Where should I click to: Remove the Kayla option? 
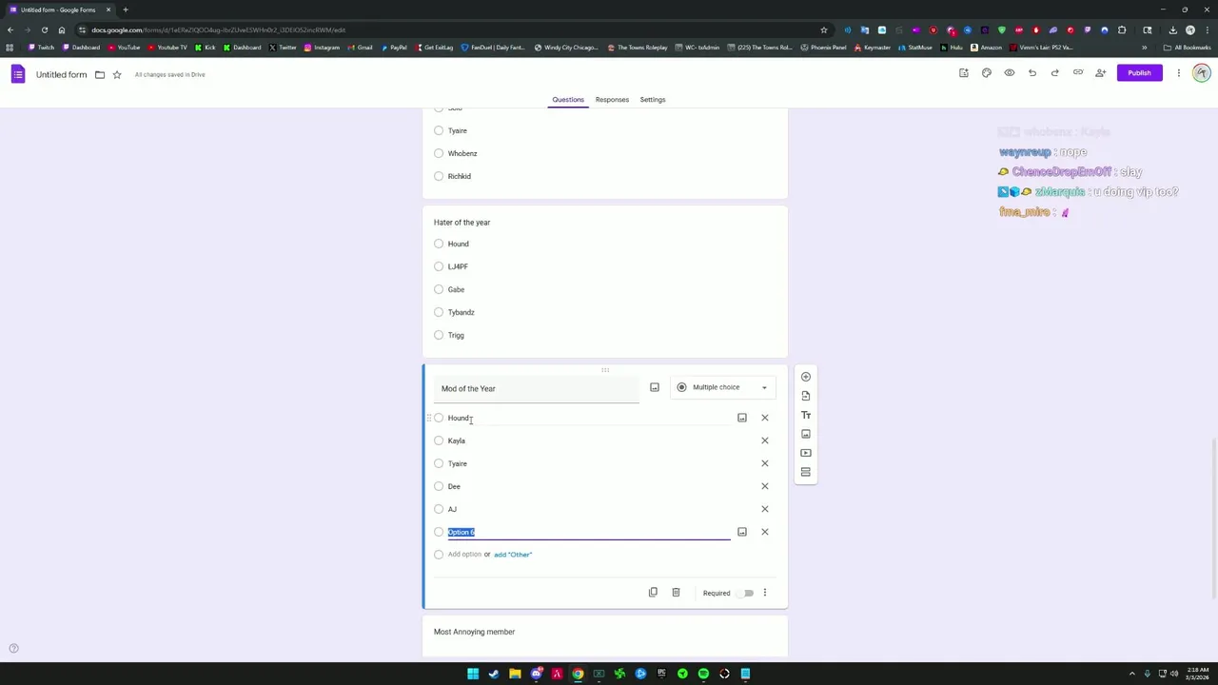[x=765, y=440]
